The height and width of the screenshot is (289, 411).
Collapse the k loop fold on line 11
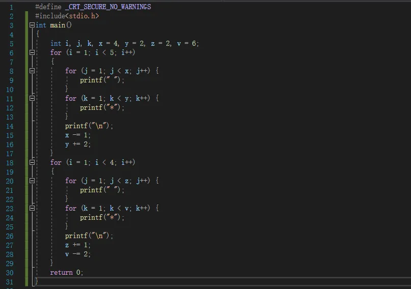pyautogui.click(x=32, y=98)
